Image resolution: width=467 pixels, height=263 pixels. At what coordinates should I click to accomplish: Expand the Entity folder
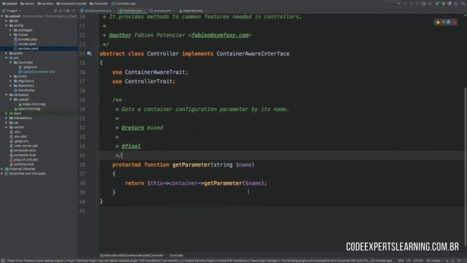[x=11, y=76]
